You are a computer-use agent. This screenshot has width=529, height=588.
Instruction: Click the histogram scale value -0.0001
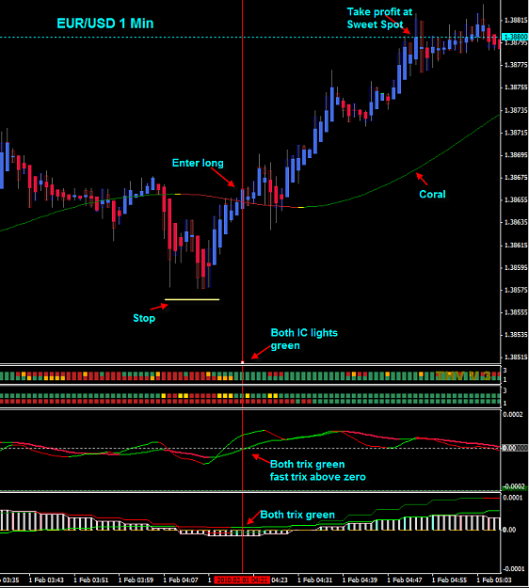[512, 569]
